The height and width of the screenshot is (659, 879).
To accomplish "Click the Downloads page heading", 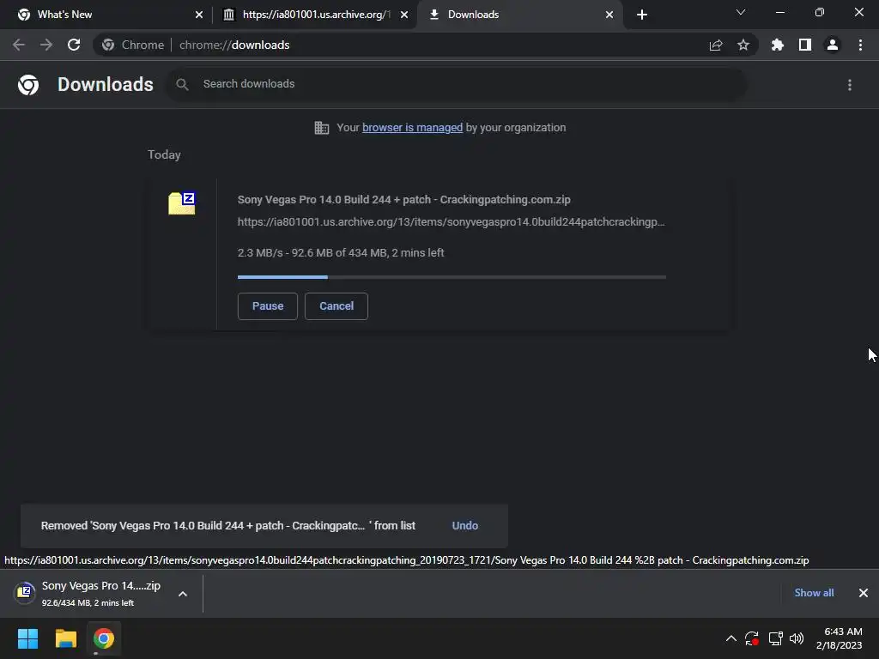I will 106,85.
